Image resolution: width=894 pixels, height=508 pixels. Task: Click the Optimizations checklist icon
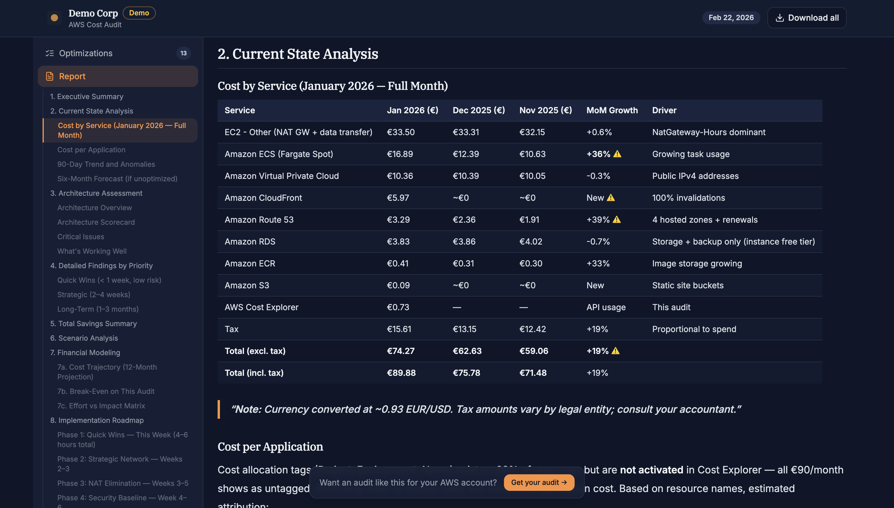(50, 53)
